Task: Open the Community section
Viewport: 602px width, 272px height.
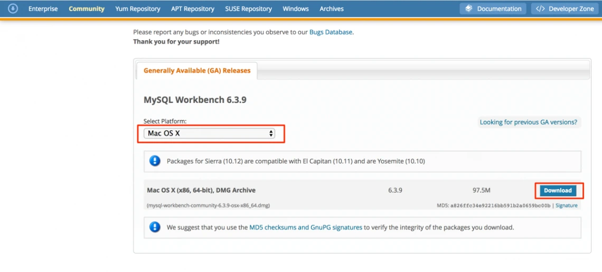Action: [x=87, y=8]
